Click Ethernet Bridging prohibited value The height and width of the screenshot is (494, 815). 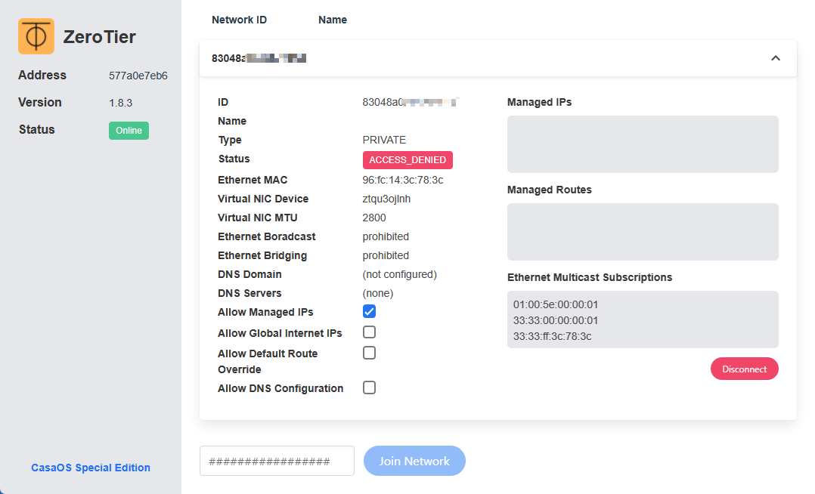point(386,255)
